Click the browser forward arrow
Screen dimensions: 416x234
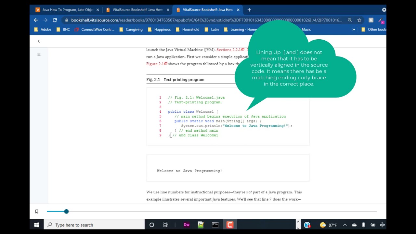(45, 20)
